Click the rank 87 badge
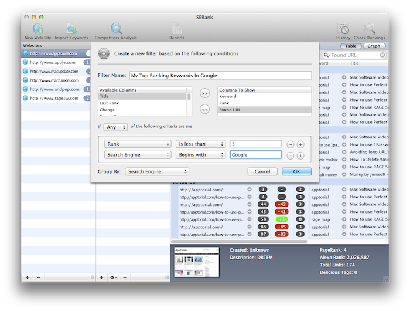The width and height of the screenshot is (410, 311). (263, 234)
